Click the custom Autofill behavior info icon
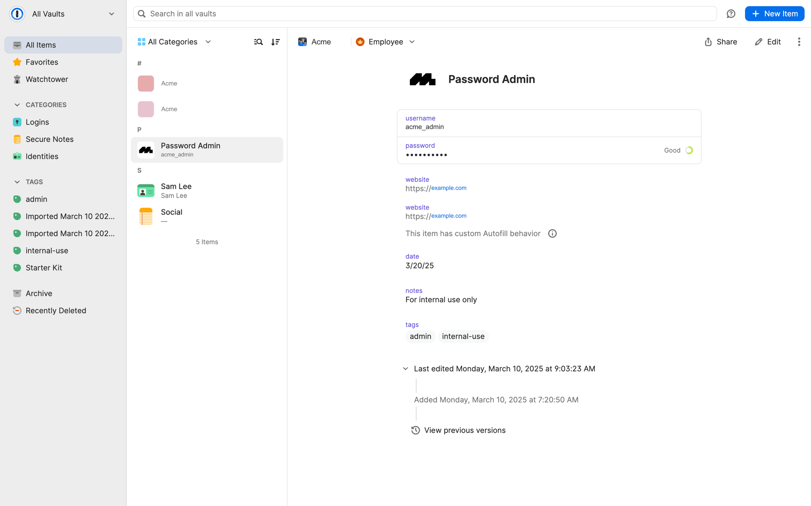Screen dimensions: 811x506 pyautogui.click(x=552, y=234)
